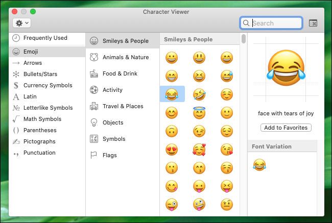Select Frequently Used in sidebar
Screen dimensions: 332x223
(47, 38)
